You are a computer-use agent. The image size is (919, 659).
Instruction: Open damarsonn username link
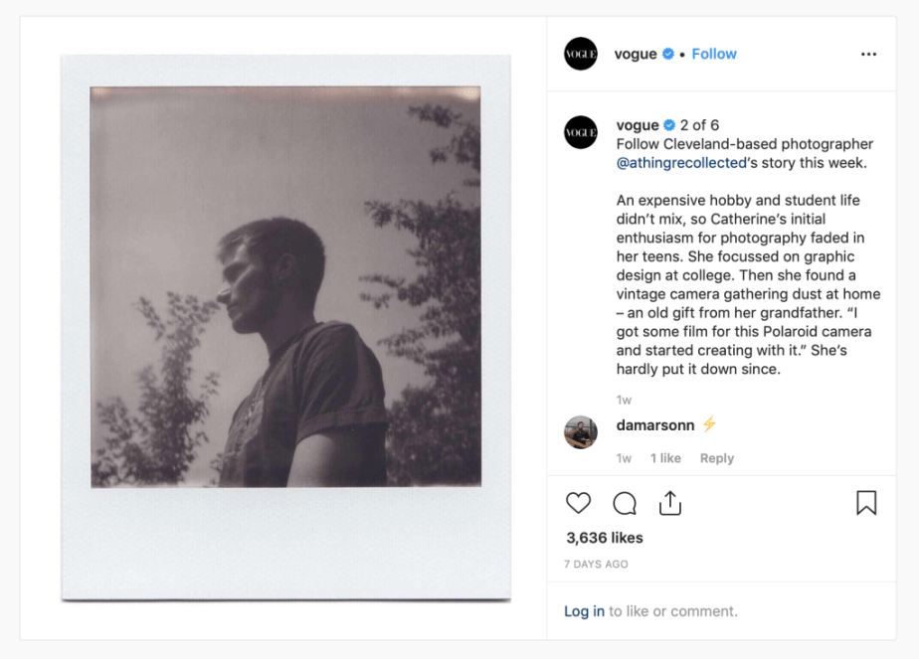click(x=654, y=425)
